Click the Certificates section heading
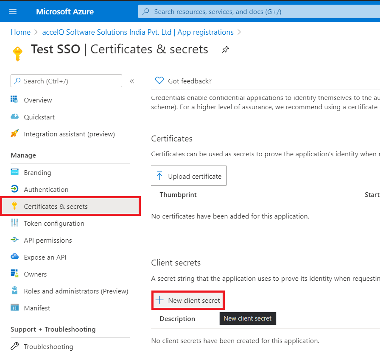The width and height of the screenshot is (380, 357). coord(172,138)
